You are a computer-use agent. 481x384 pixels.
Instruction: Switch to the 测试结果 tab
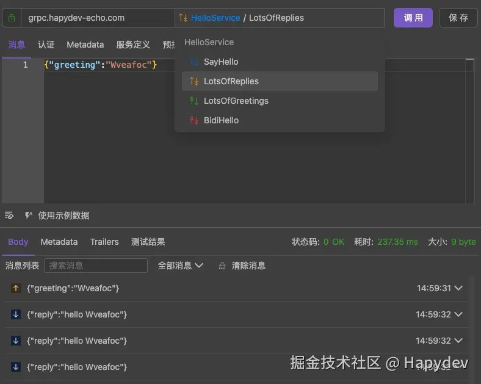(148, 242)
